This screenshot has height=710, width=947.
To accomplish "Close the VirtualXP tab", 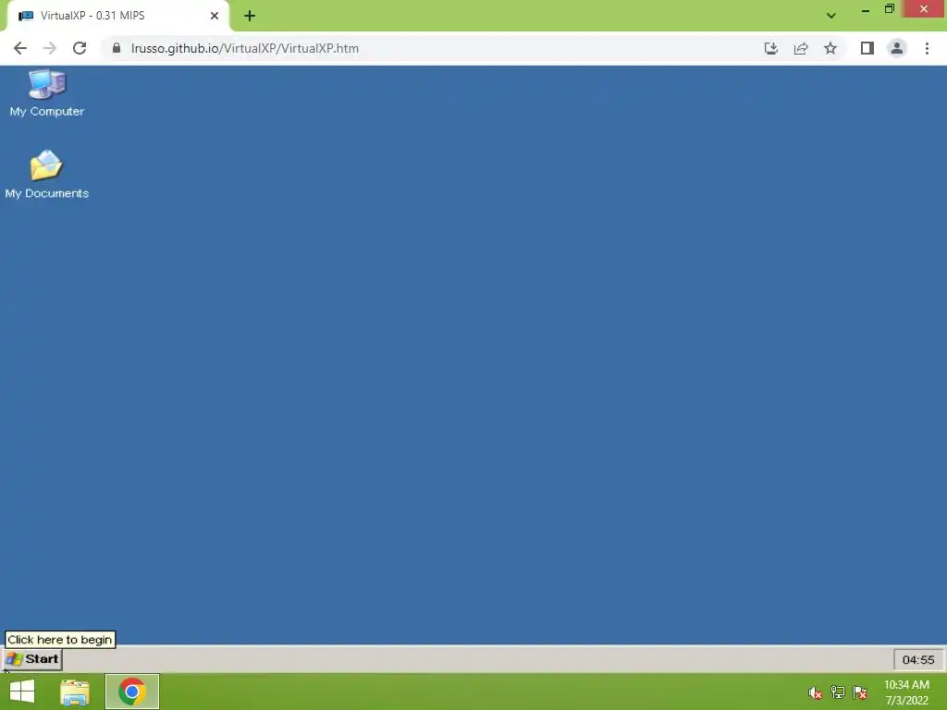I will click(x=215, y=16).
